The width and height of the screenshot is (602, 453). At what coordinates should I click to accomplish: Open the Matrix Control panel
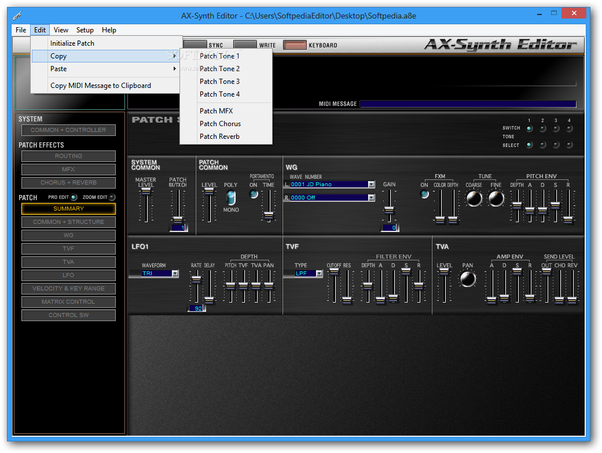(68, 301)
